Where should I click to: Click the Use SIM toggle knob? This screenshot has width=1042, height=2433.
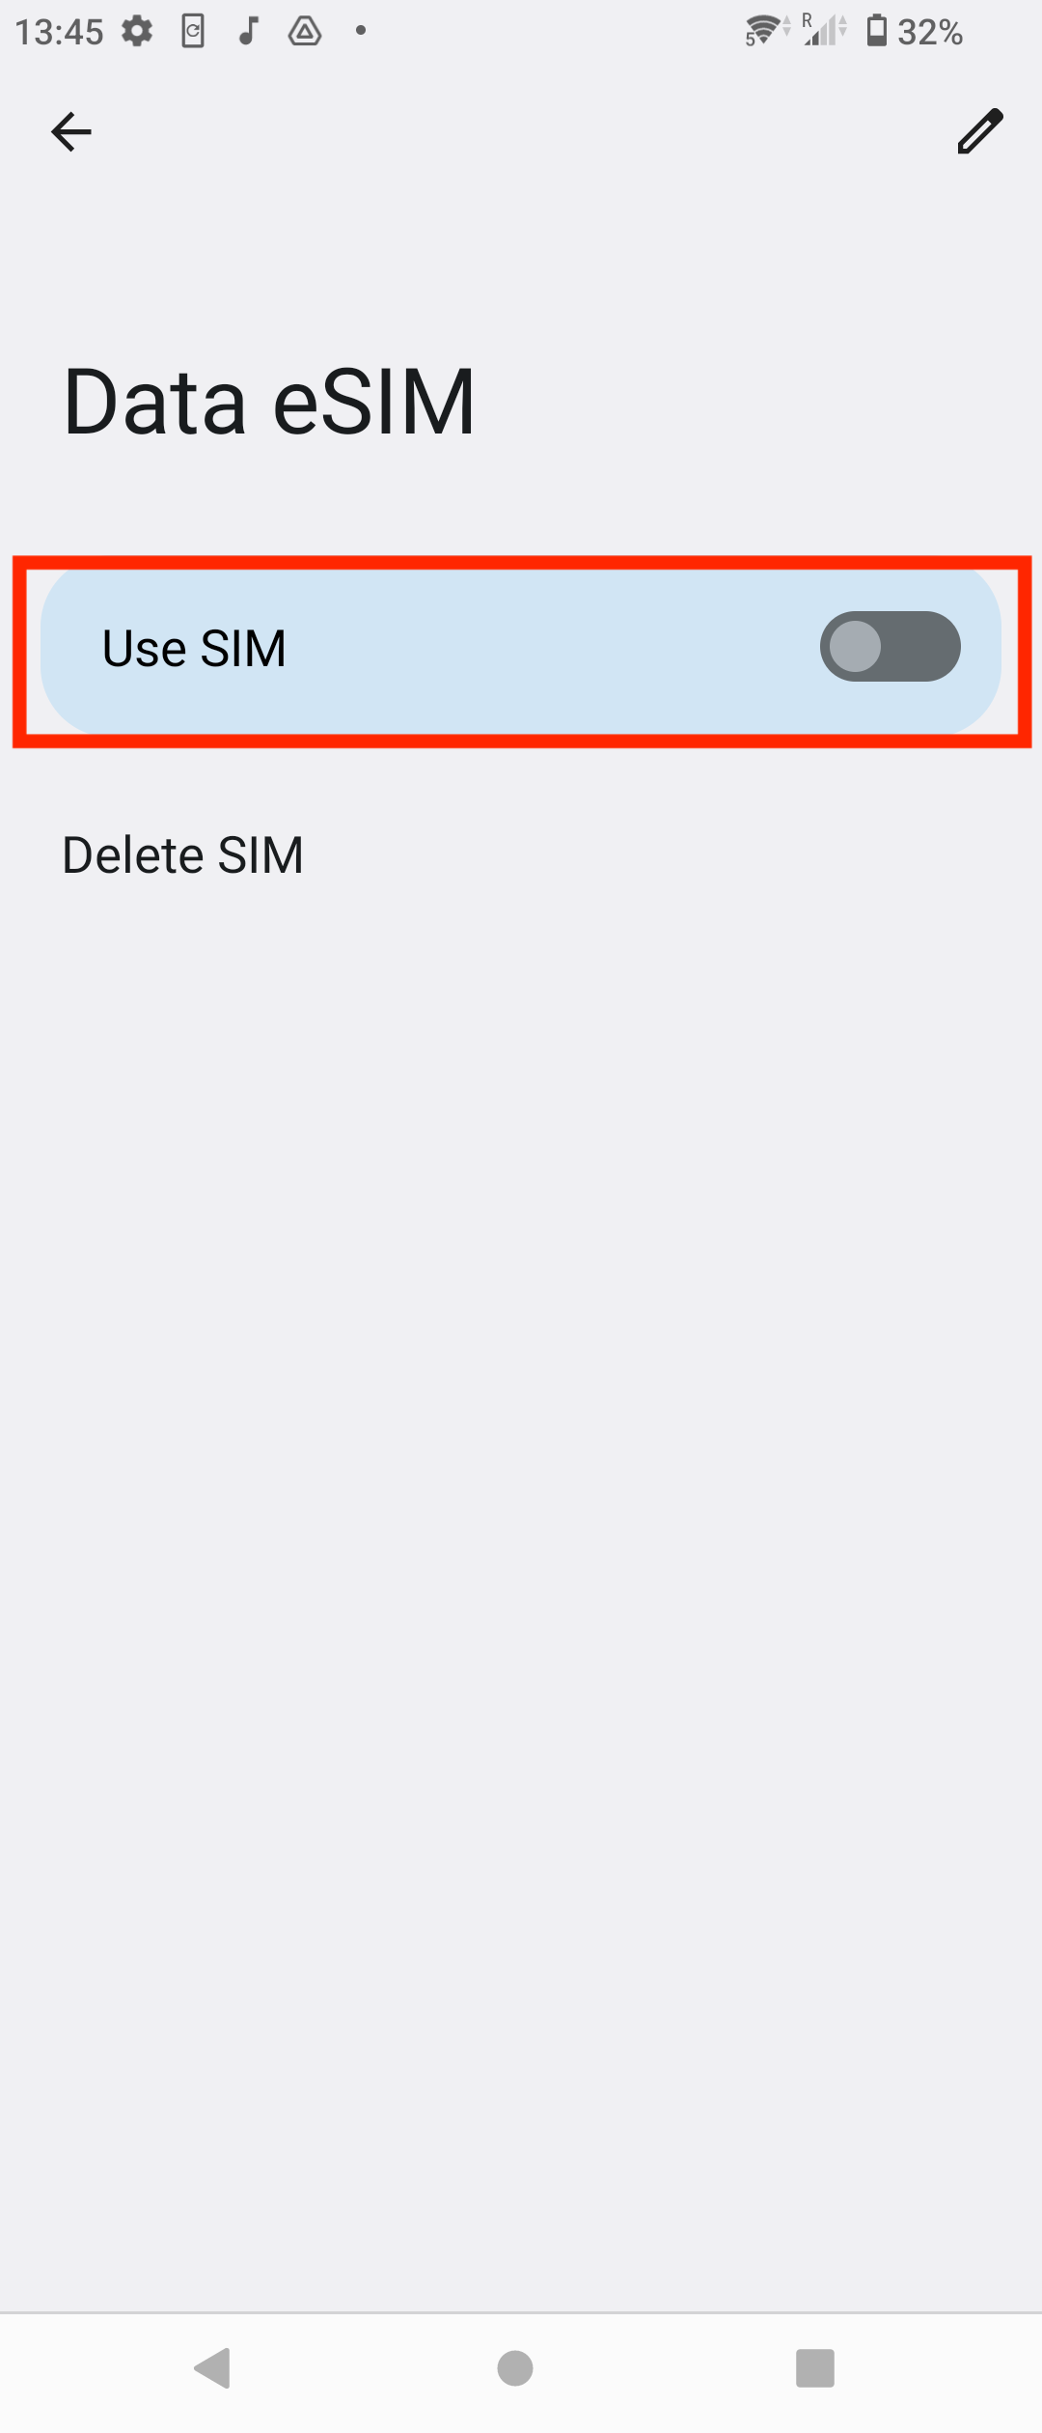tap(855, 646)
